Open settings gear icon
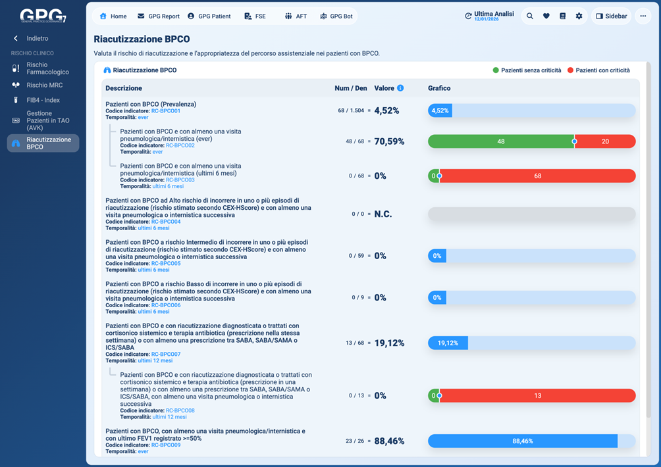This screenshot has height=467, width=661. (x=579, y=16)
